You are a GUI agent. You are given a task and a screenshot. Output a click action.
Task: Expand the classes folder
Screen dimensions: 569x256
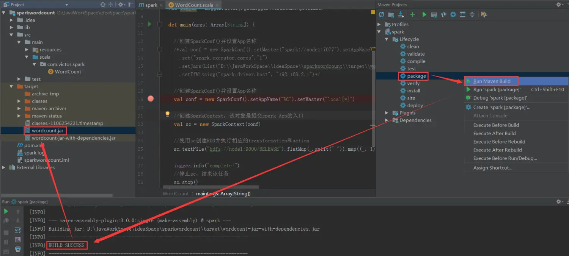tap(19, 101)
